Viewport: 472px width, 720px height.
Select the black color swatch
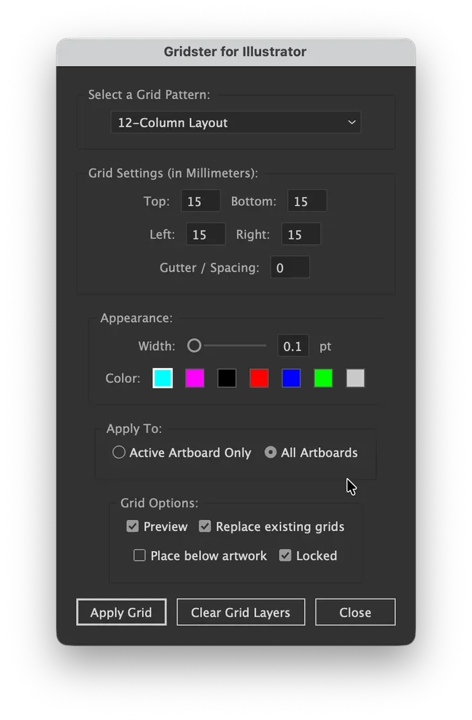tap(227, 378)
